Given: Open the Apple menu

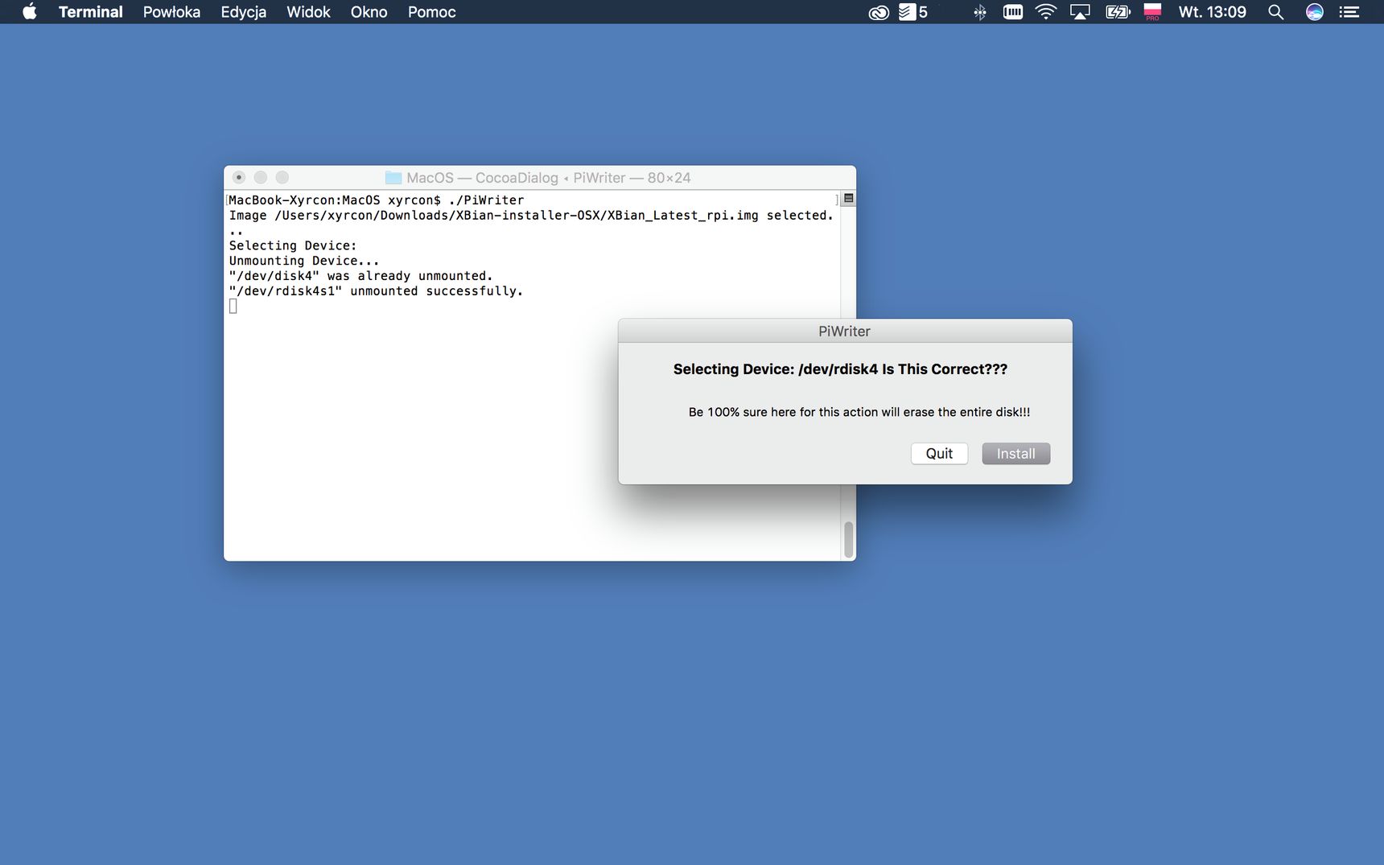Looking at the screenshot, I should [30, 12].
